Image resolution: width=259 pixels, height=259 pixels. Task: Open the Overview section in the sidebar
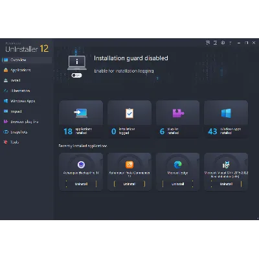click(x=27, y=60)
